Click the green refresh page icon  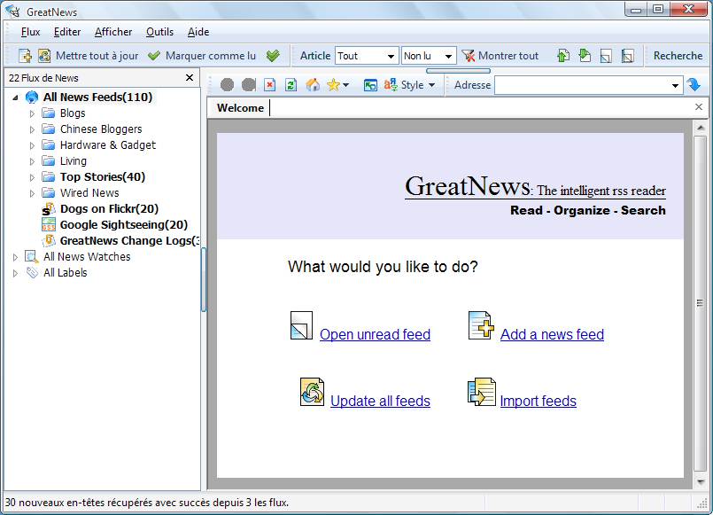click(x=291, y=84)
